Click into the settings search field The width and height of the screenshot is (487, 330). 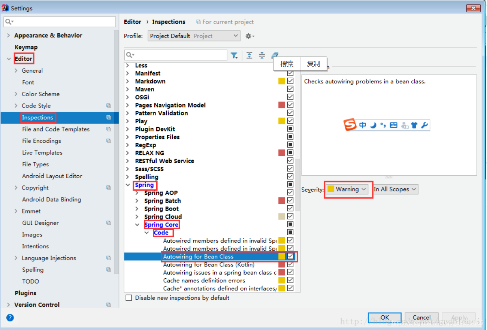(x=60, y=22)
